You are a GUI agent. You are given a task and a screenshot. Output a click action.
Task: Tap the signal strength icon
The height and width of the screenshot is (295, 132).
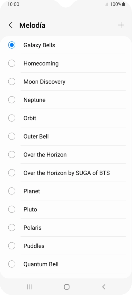coord(106,4)
